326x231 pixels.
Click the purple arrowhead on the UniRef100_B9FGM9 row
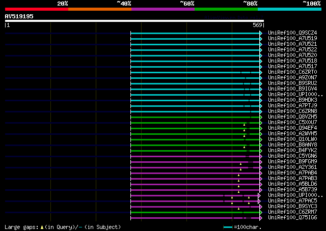(261, 162)
